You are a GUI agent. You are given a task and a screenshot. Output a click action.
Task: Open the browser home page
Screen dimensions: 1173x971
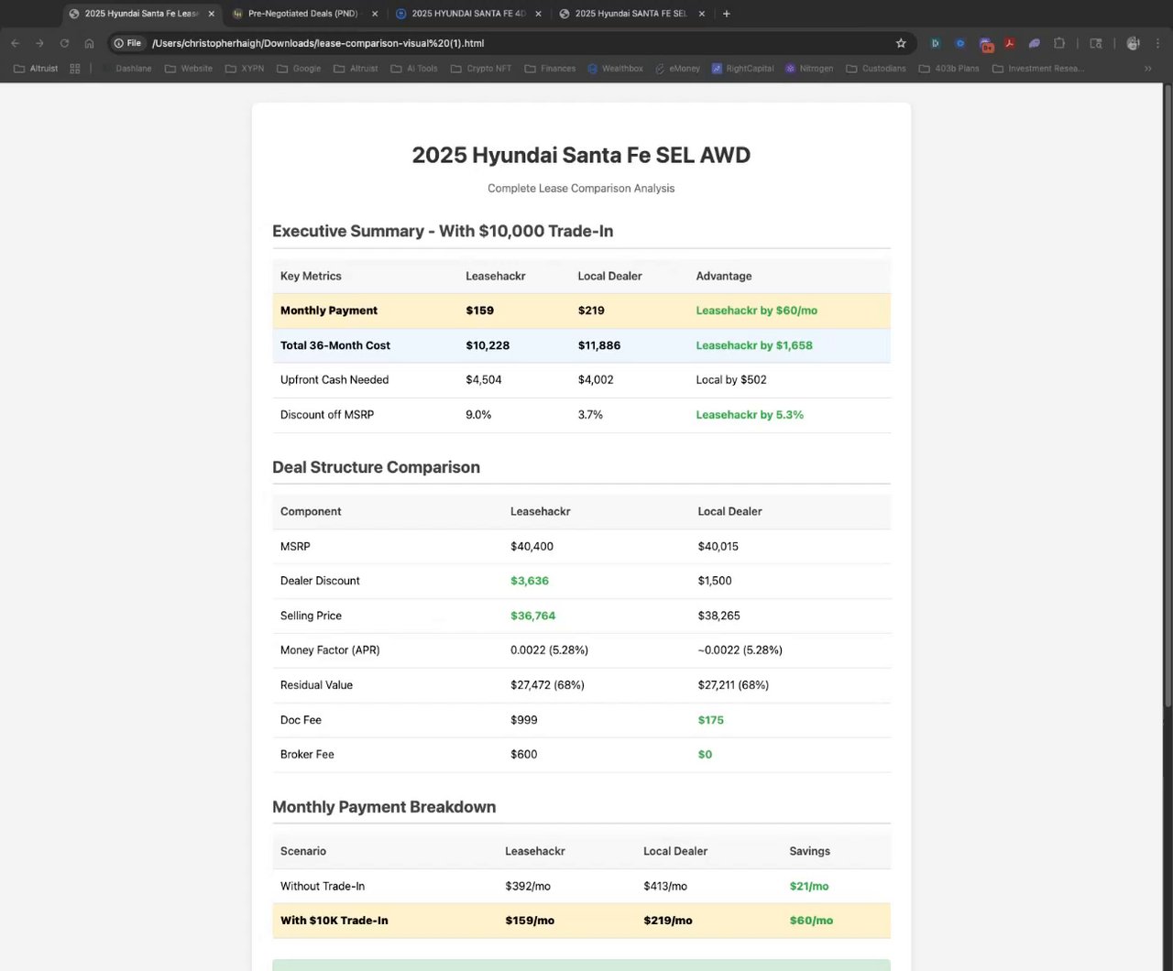click(x=89, y=43)
